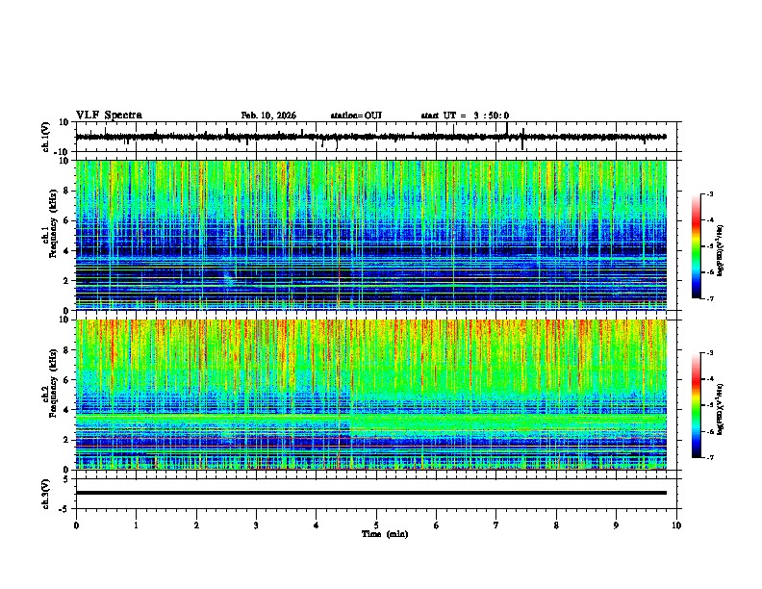
Task: Click the ch.2 colorbar "log(PSD)" unit label
Action: coord(720,409)
